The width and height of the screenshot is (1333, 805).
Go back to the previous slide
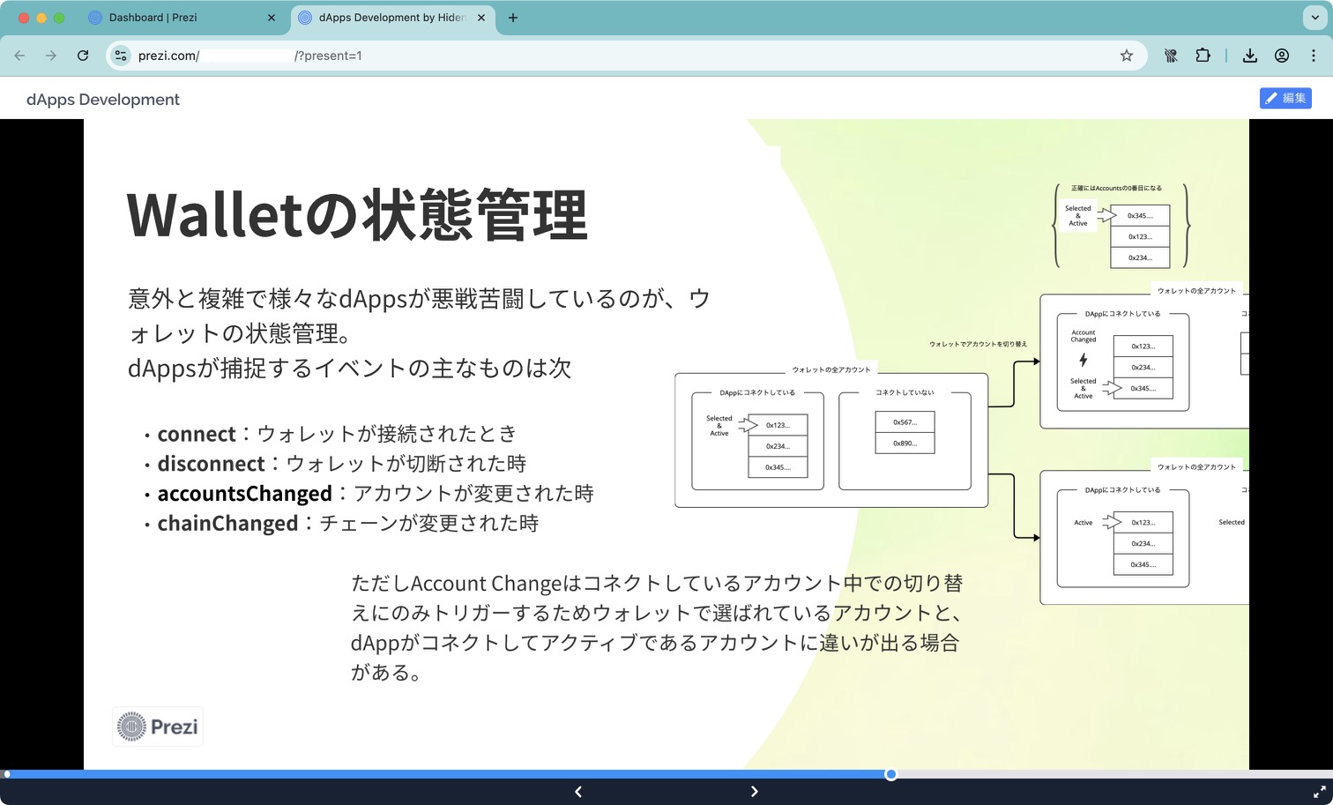578,791
